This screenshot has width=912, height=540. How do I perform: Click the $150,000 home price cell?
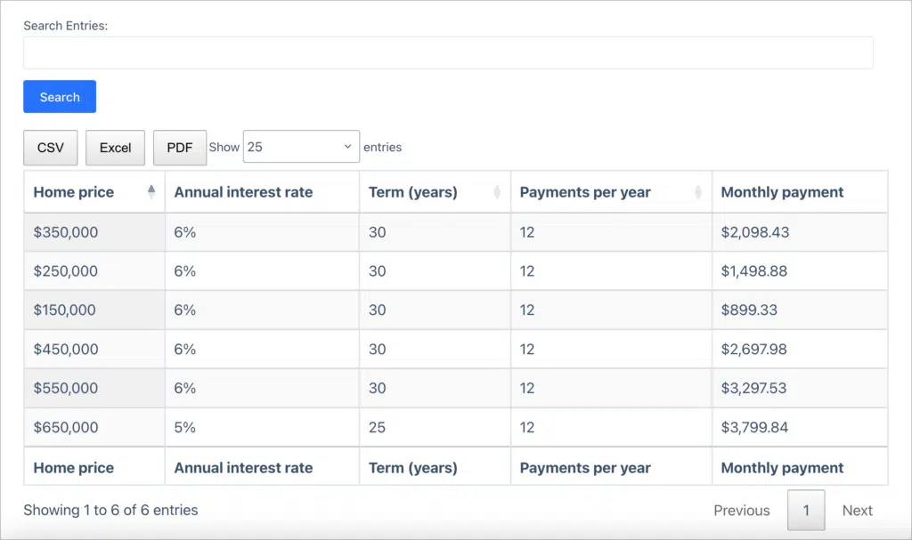[94, 310]
